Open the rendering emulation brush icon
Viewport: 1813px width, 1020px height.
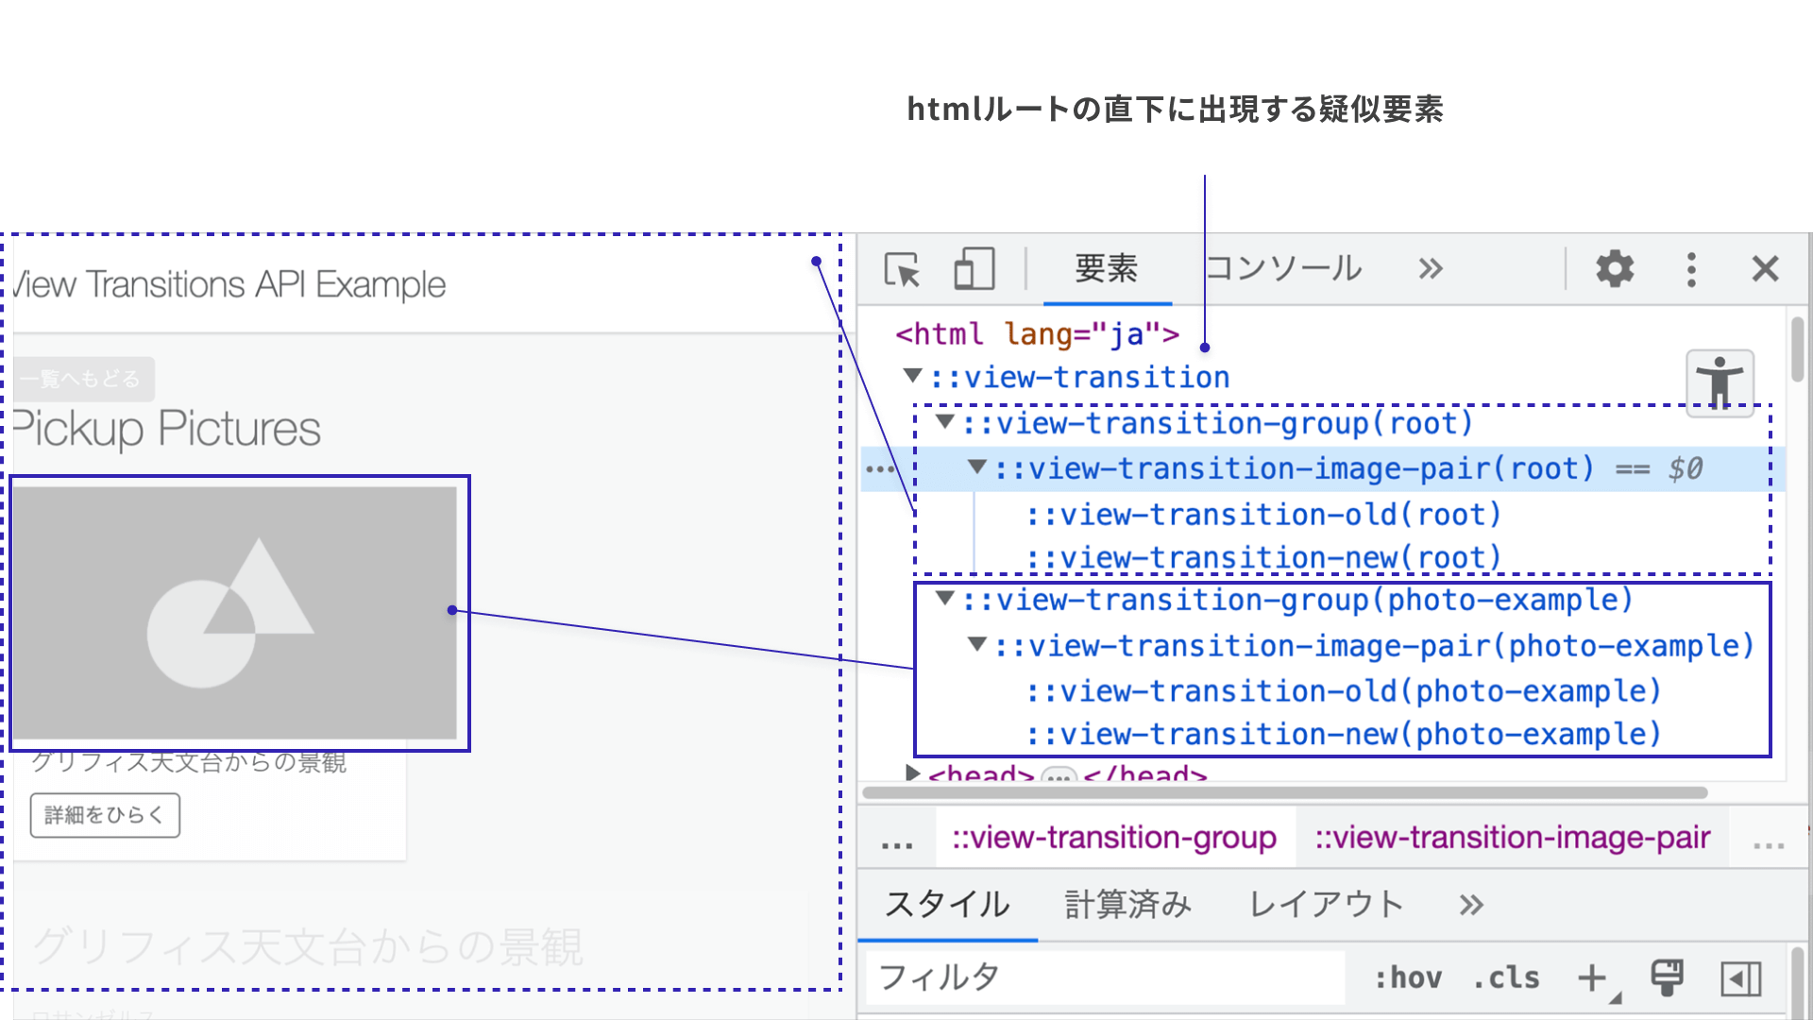[x=1667, y=977]
